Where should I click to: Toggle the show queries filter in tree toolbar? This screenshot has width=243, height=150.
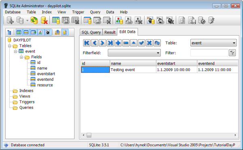point(65,32)
